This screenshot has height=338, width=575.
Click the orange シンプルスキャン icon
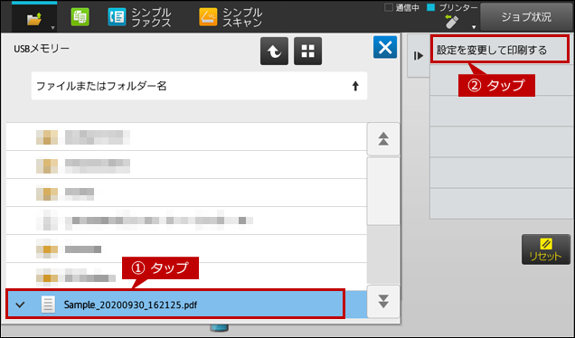tap(208, 17)
